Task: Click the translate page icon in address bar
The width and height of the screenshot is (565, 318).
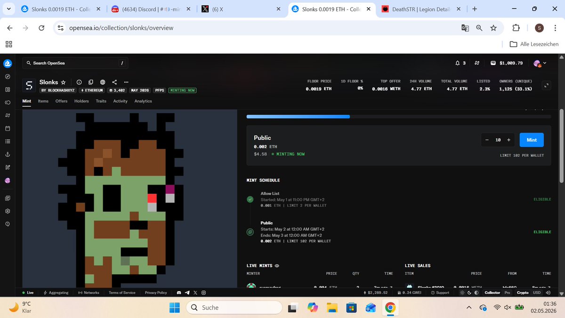Action: (465, 28)
